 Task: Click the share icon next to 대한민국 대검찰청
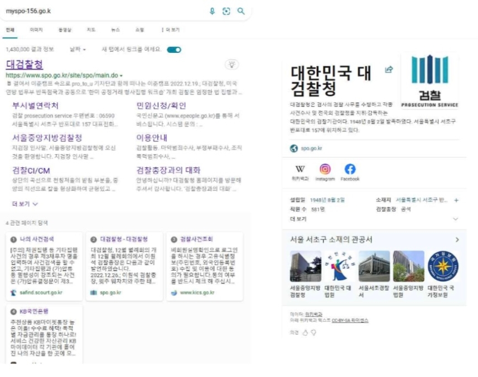(x=389, y=70)
